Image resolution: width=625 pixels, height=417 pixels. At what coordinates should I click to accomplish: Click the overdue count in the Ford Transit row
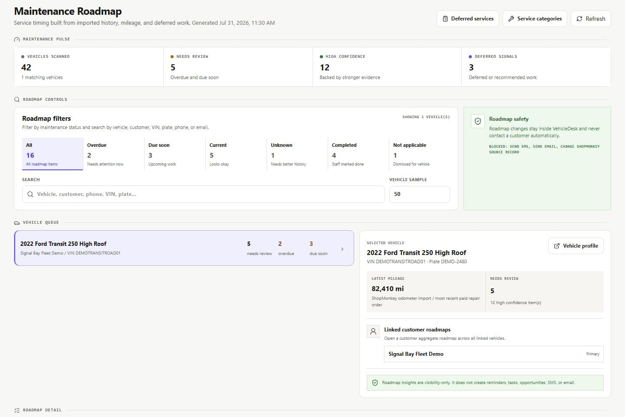[280, 244]
